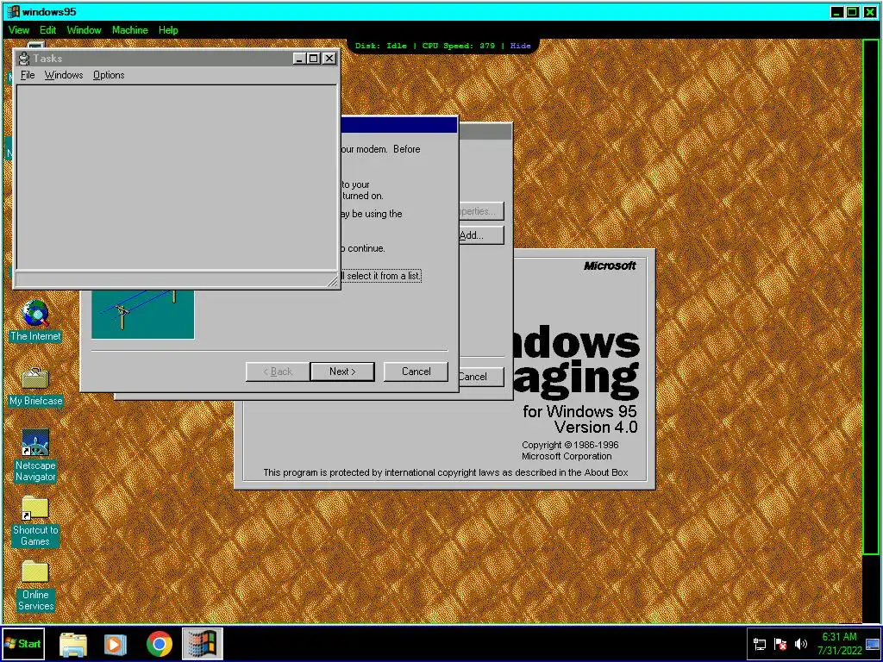Screen dimensions: 883x662
Task: Click Next in the modem wizard
Action: [342, 372]
